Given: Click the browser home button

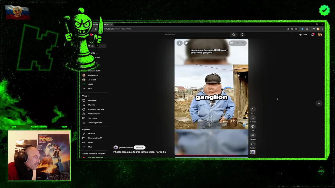Looking at the screenshot, I should pyautogui.click(x=96, y=29).
